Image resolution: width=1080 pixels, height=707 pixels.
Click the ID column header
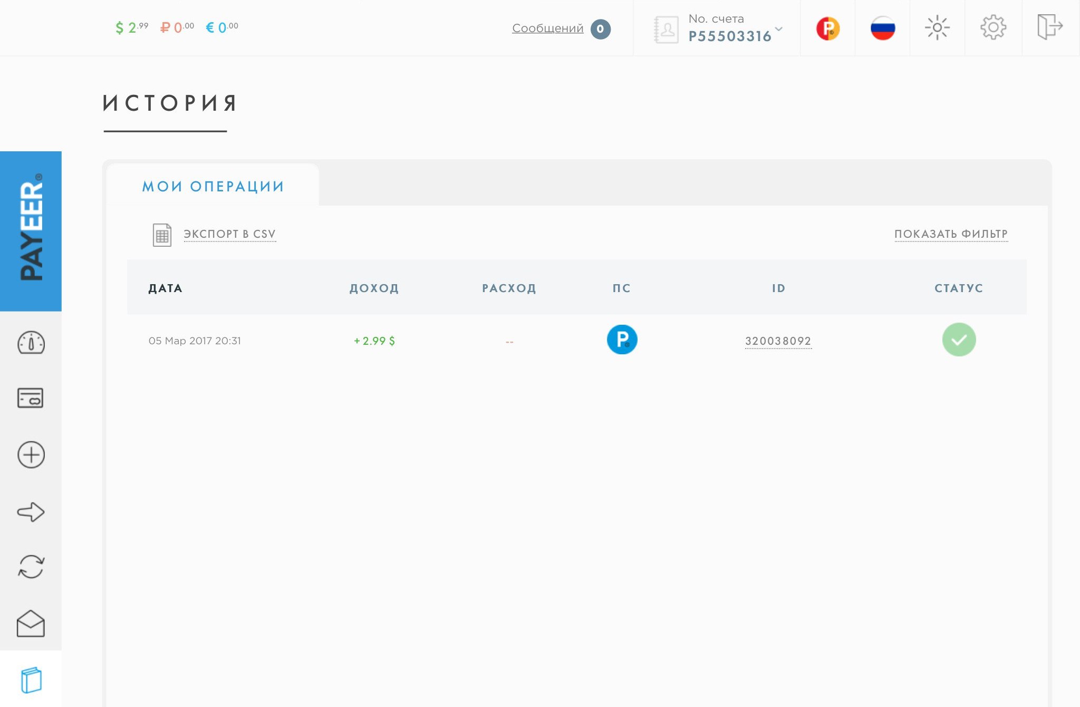[779, 288]
